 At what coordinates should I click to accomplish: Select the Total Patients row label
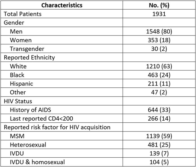23,14
